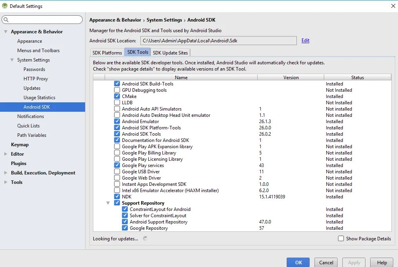Image resolution: width=398 pixels, height=267 pixels.
Task: Collapse the Support Repository group
Action: tap(108, 203)
